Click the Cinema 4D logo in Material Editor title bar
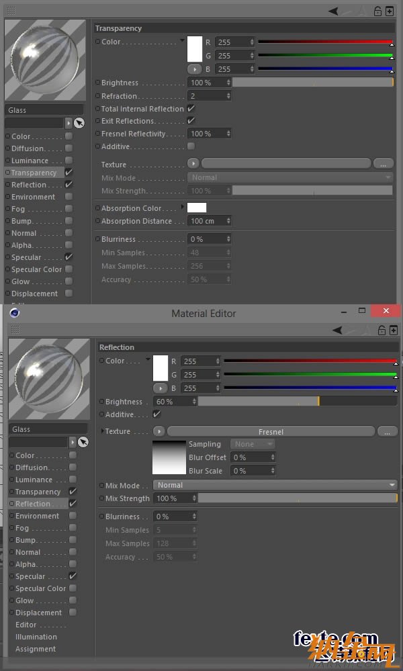 pyautogui.click(x=14, y=313)
